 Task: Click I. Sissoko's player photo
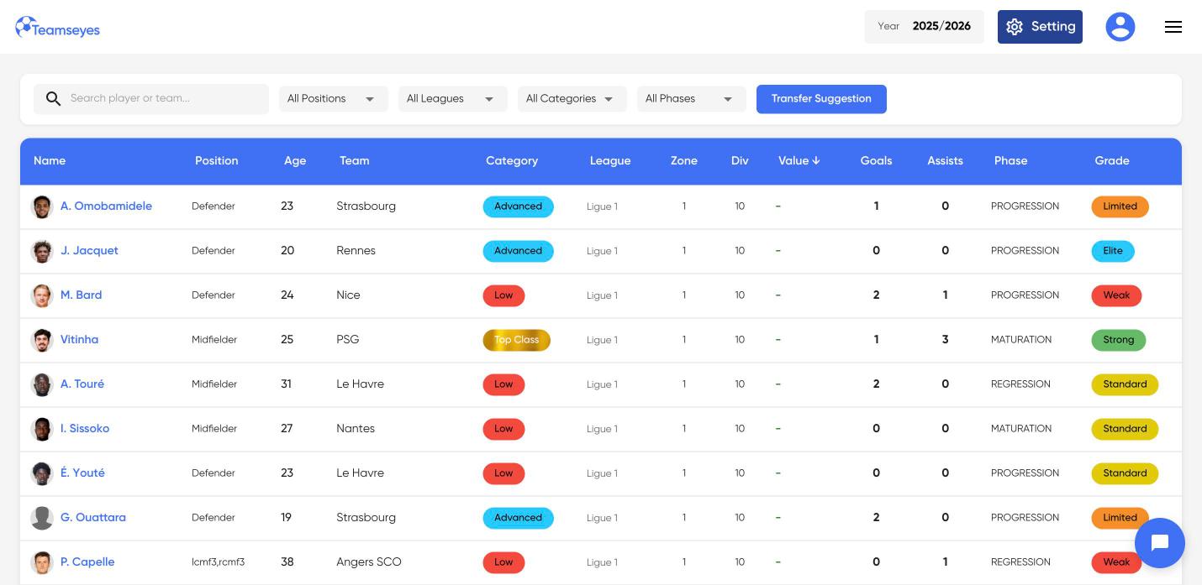point(42,429)
